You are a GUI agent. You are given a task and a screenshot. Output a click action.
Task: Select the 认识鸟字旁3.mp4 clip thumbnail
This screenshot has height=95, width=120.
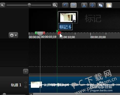point(36,85)
